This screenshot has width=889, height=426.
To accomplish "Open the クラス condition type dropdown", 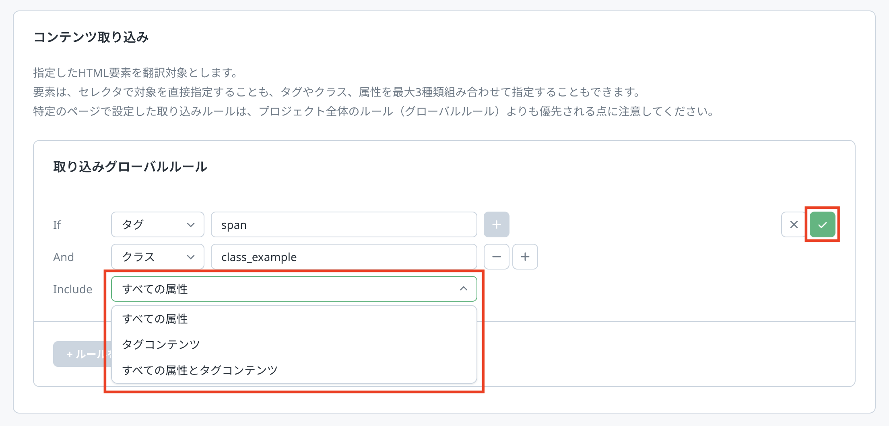I will point(157,257).
